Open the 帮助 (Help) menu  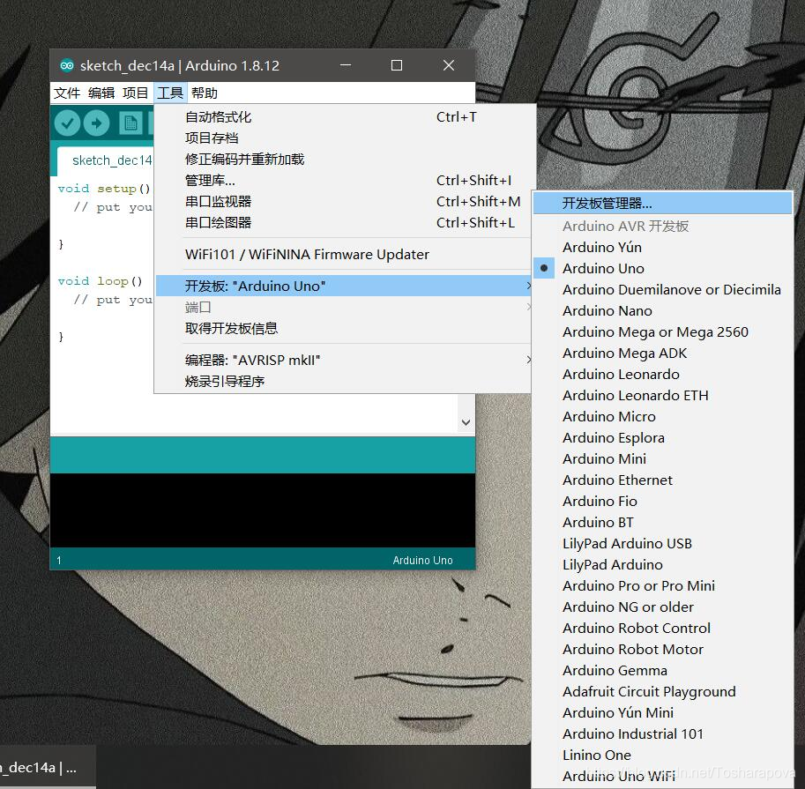pyautogui.click(x=205, y=92)
